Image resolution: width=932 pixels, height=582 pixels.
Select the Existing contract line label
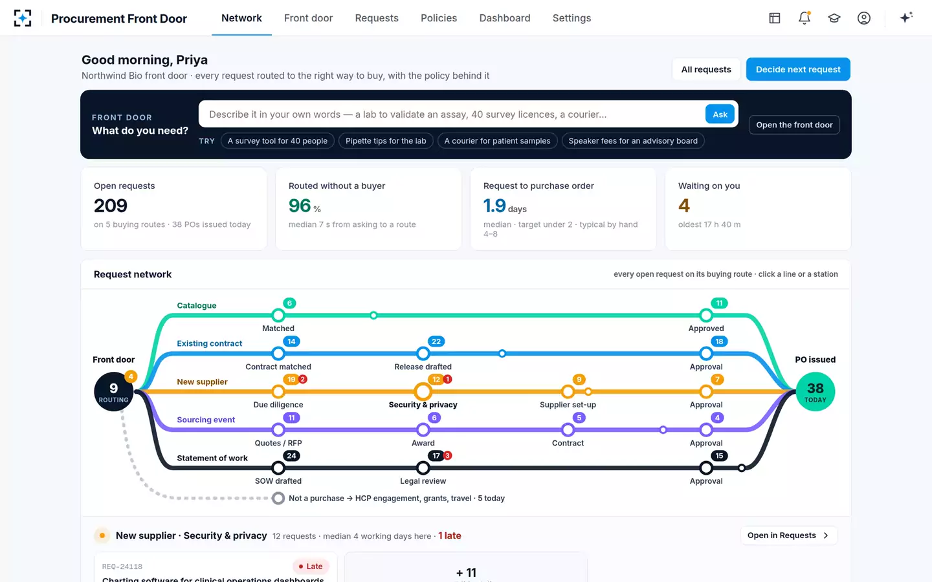(x=210, y=343)
